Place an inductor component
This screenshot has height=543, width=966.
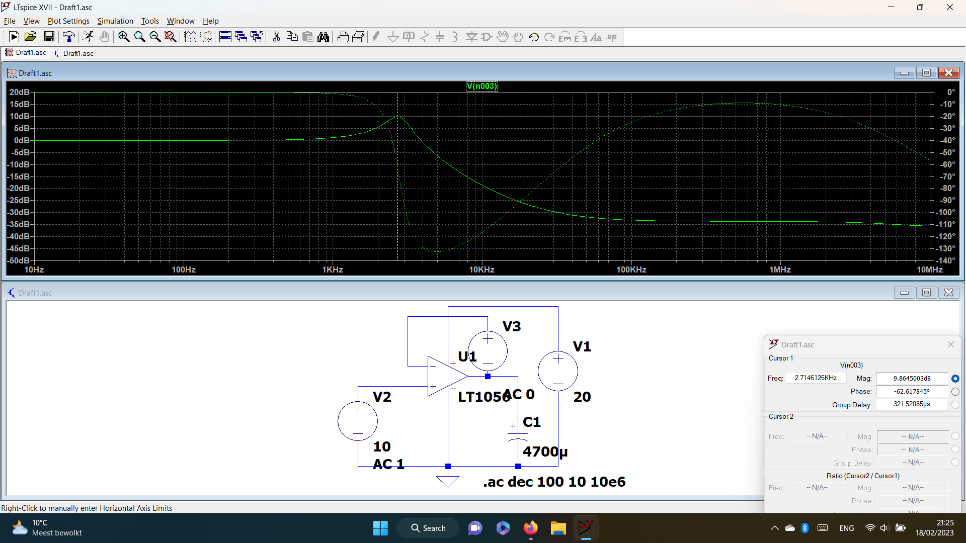point(455,37)
